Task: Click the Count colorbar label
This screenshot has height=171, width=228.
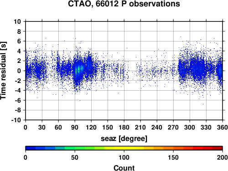Action: (124, 168)
